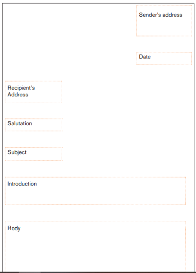Screen dimensions: 196x273
Task: Click the Sender's address text label
Action: pos(160,15)
